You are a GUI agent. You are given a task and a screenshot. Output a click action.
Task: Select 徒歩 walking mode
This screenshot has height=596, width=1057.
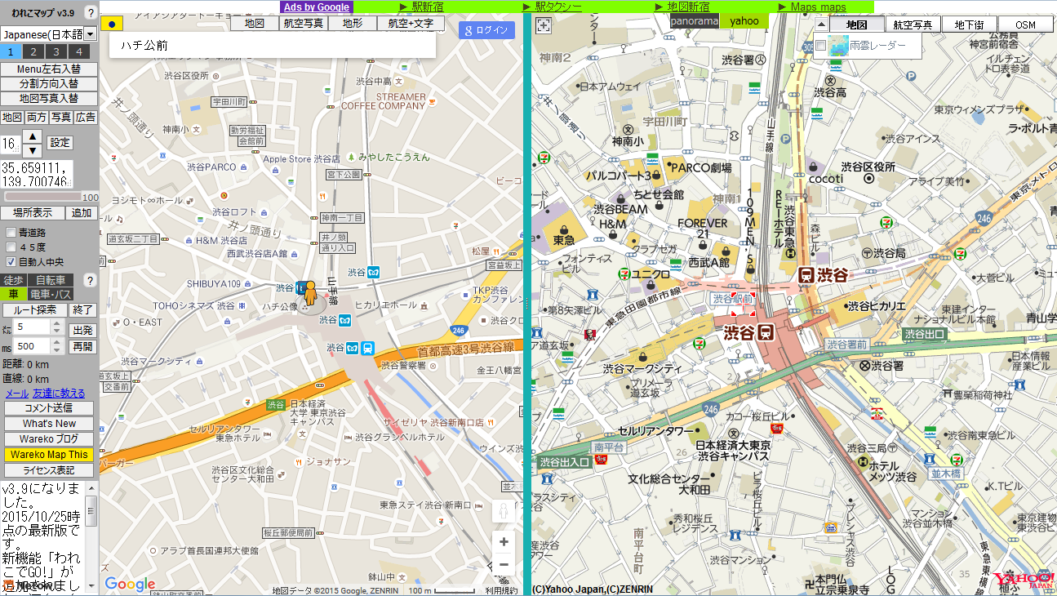tap(16, 280)
